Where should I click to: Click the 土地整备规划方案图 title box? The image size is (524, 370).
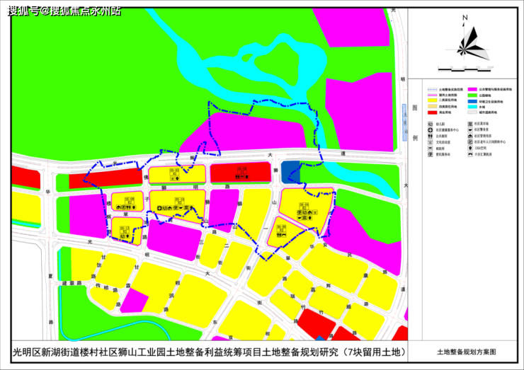tap(466, 352)
